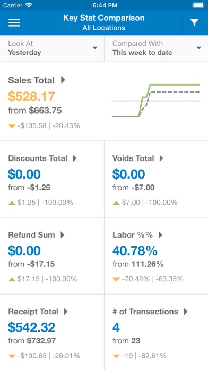Tap the sales trend line chart
Screen dimensions: 208x370
click(x=156, y=100)
